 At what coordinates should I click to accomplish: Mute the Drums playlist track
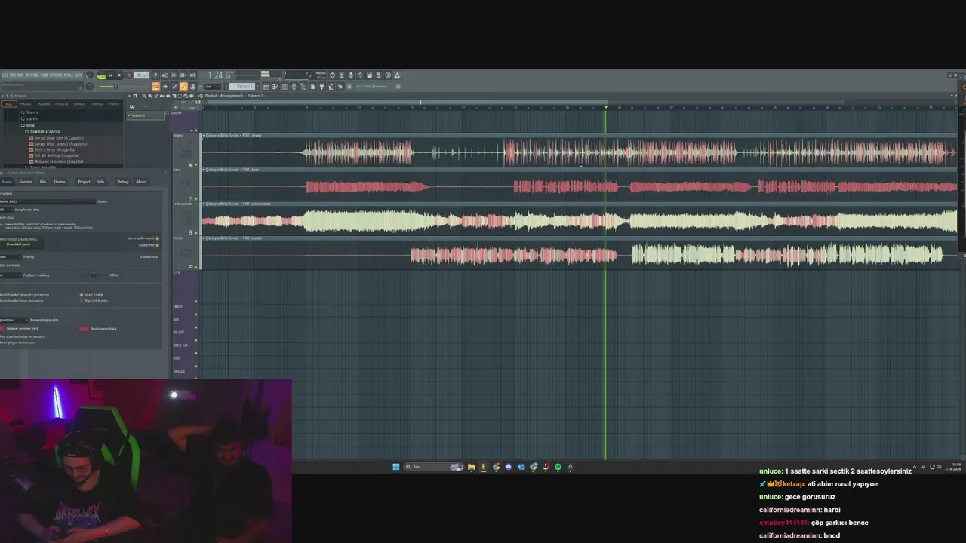[196, 164]
